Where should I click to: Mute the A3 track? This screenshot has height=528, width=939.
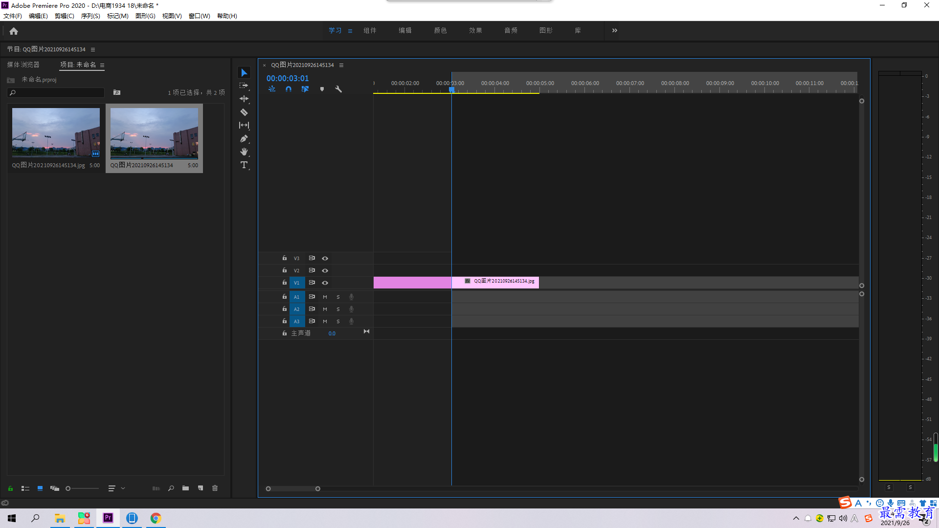pyautogui.click(x=325, y=321)
